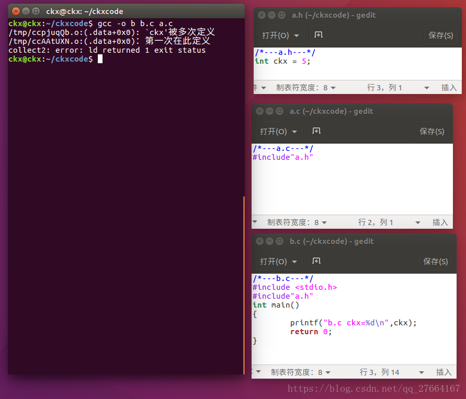Open the 打开(O) dropdown in a.c window
Image resolution: width=466 pixels, height=399 pixels.
pyautogui.click(x=278, y=132)
